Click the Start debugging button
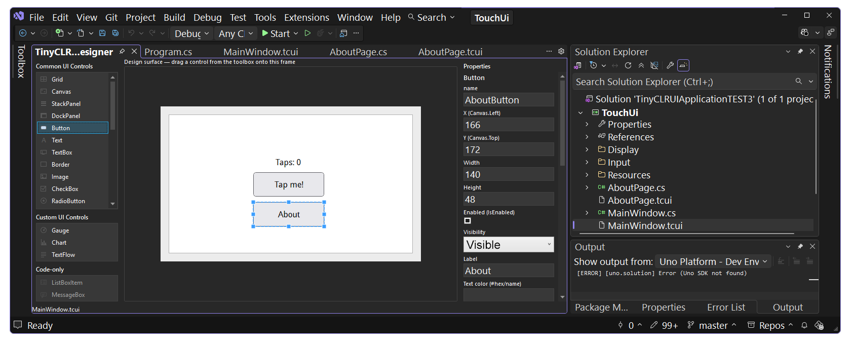This screenshot has width=853, height=344. 276,33
